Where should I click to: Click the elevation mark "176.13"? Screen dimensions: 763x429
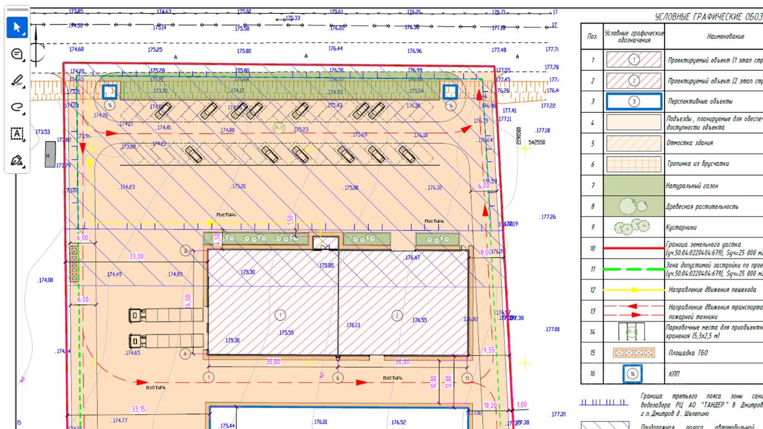coord(353,325)
